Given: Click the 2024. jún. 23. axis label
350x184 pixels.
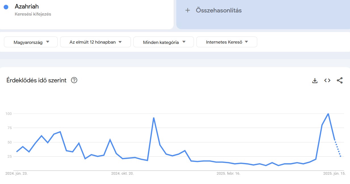Looking at the screenshot, I should pyautogui.click(x=16, y=174).
